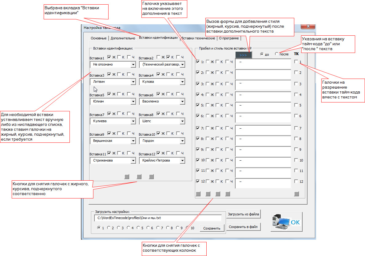Open Вставка9 dropdown showing Вершинская

pos(133,141)
